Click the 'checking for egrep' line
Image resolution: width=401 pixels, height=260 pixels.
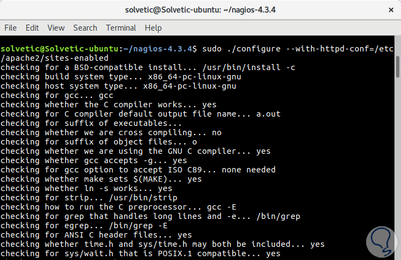tap(84, 226)
